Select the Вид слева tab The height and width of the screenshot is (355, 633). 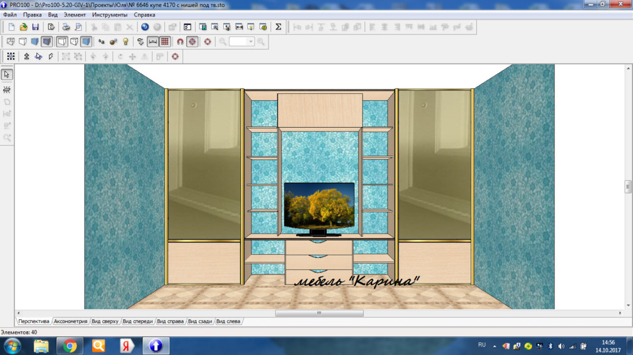[228, 321]
